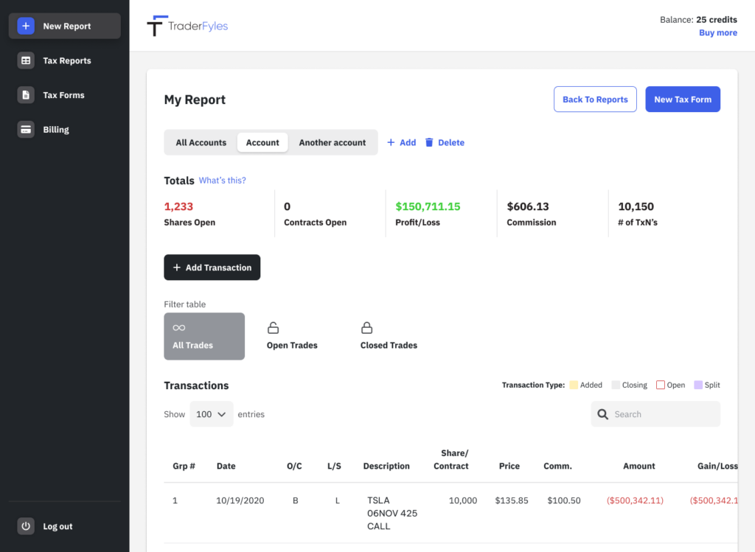755x552 pixels.
Task: Click the Billing sidebar icon
Action: [x=26, y=129]
